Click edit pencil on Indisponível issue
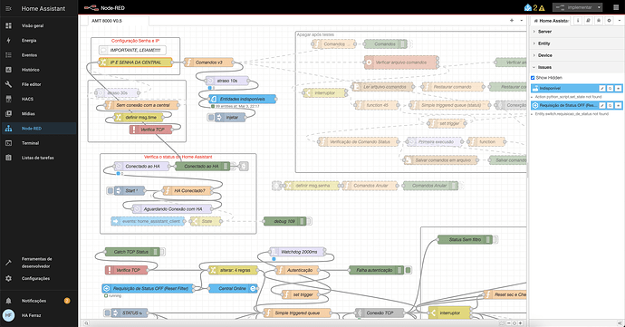The image size is (625, 327). 602,88
